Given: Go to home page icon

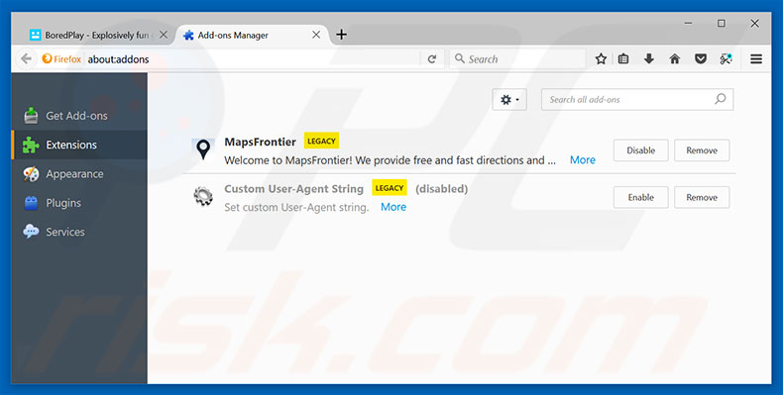Looking at the screenshot, I should [675, 58].
